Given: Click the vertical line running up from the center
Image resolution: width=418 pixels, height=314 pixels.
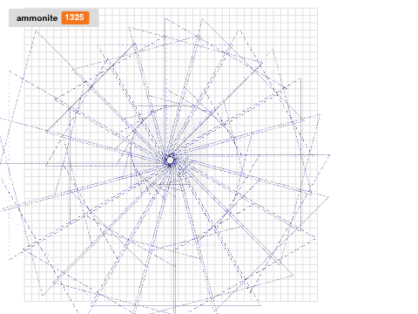Looking at the screenshot, I should pyautogui.click(x=165, y=87).
